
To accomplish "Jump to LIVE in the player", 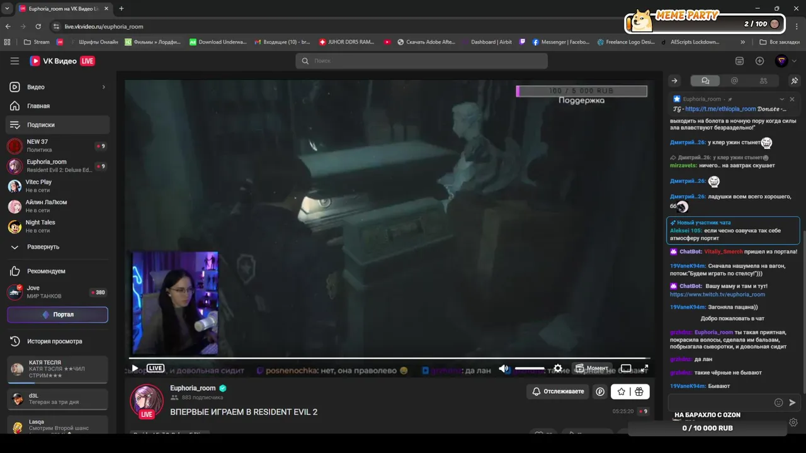I will (156, 368).
